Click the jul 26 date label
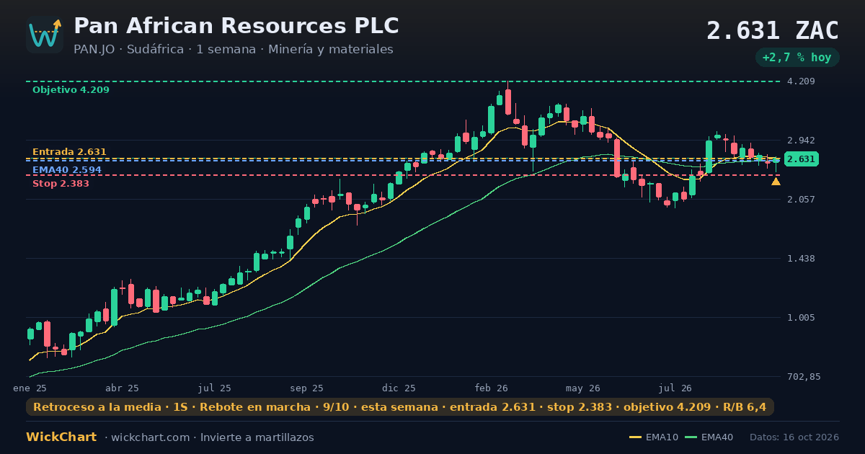 point(675,388)
